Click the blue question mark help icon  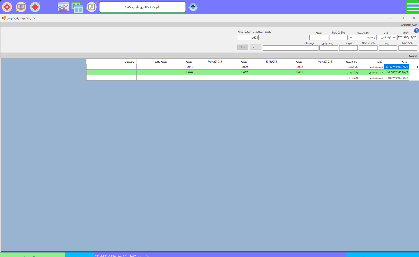[x=416, y=31]
